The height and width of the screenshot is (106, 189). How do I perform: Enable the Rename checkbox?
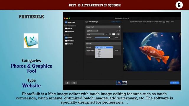[66, 44]
